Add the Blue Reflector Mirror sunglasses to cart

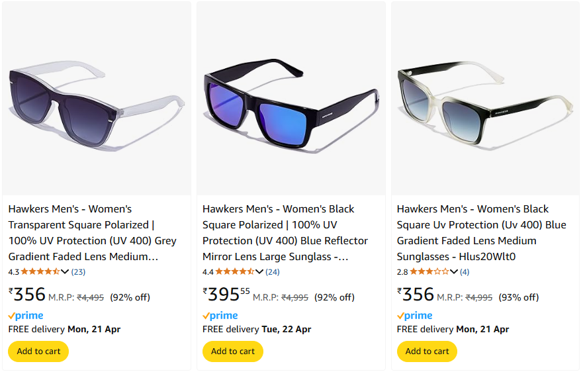233,351
